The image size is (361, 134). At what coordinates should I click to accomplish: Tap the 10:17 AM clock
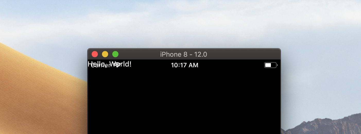click(x=185, y=65)
